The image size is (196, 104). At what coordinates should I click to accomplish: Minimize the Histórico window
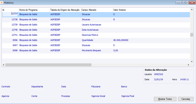[179, 3]
